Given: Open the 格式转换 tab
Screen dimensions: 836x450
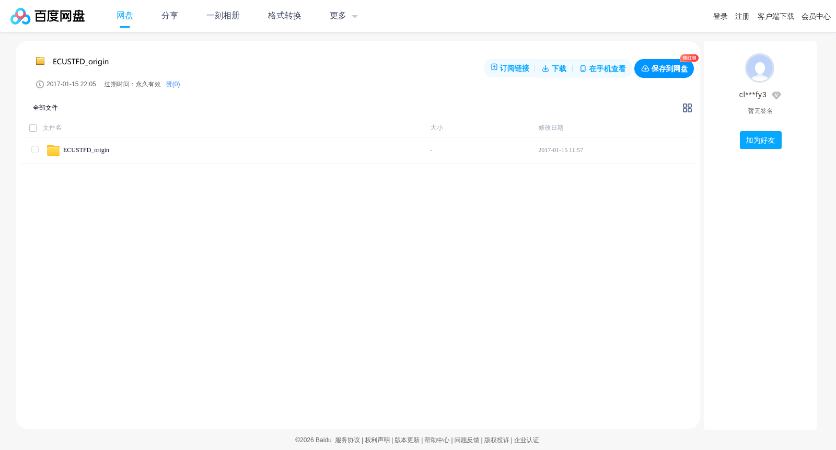Looking at the screenshot, I should [285, 16].
